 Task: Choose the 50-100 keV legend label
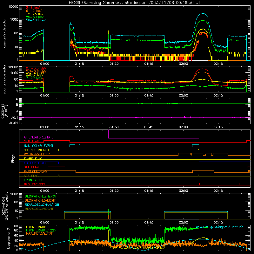pos(36,20)
